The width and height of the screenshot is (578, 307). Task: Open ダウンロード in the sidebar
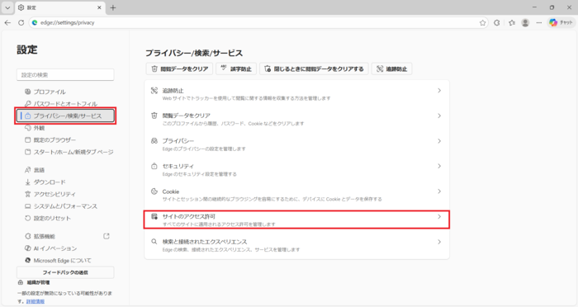[65, 182]
